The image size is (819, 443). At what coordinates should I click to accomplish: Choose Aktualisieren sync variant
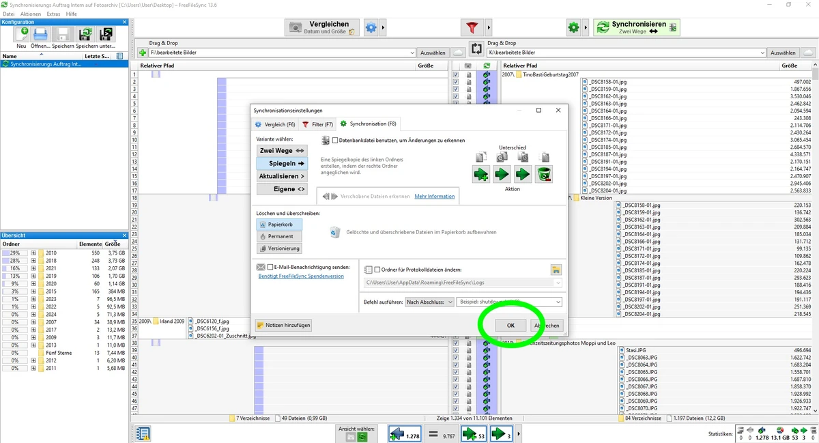click(282, 176)
